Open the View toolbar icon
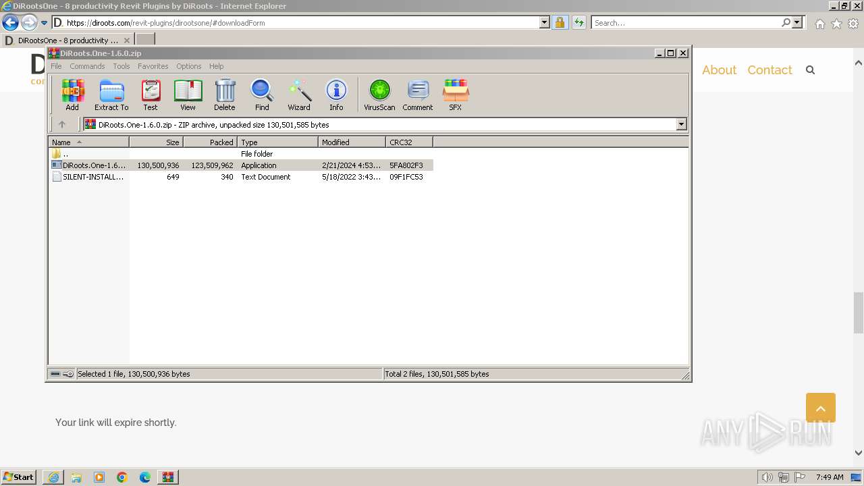Viewport: 864px width, 486px height. click(188, 94)
